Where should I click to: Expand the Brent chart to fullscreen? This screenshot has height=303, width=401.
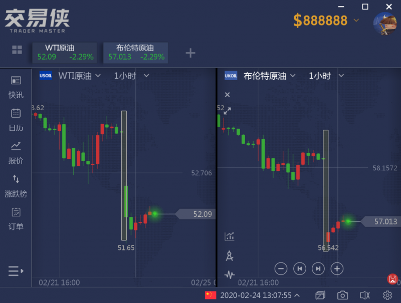pyautogui.click(x=227, y=111)
